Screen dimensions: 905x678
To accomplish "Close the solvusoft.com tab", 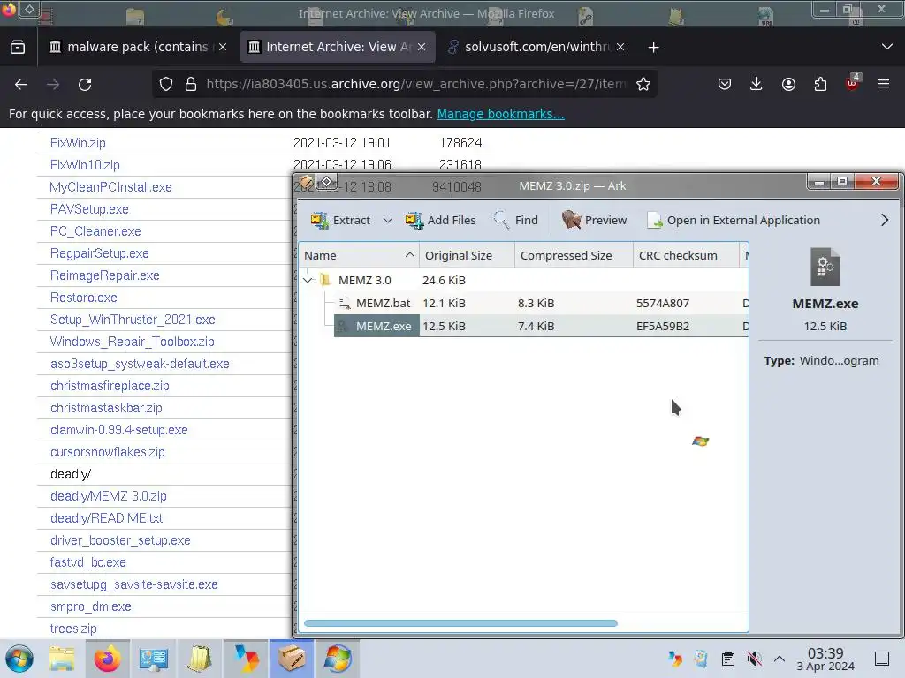I will 620,47.
